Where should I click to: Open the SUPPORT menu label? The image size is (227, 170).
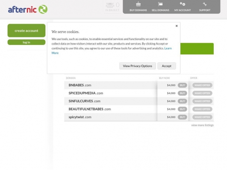[205, 10]
